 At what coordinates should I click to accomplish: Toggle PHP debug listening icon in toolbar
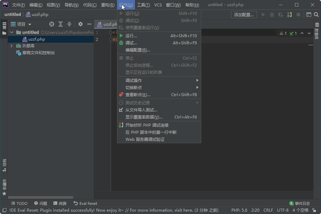coord(290,15)
